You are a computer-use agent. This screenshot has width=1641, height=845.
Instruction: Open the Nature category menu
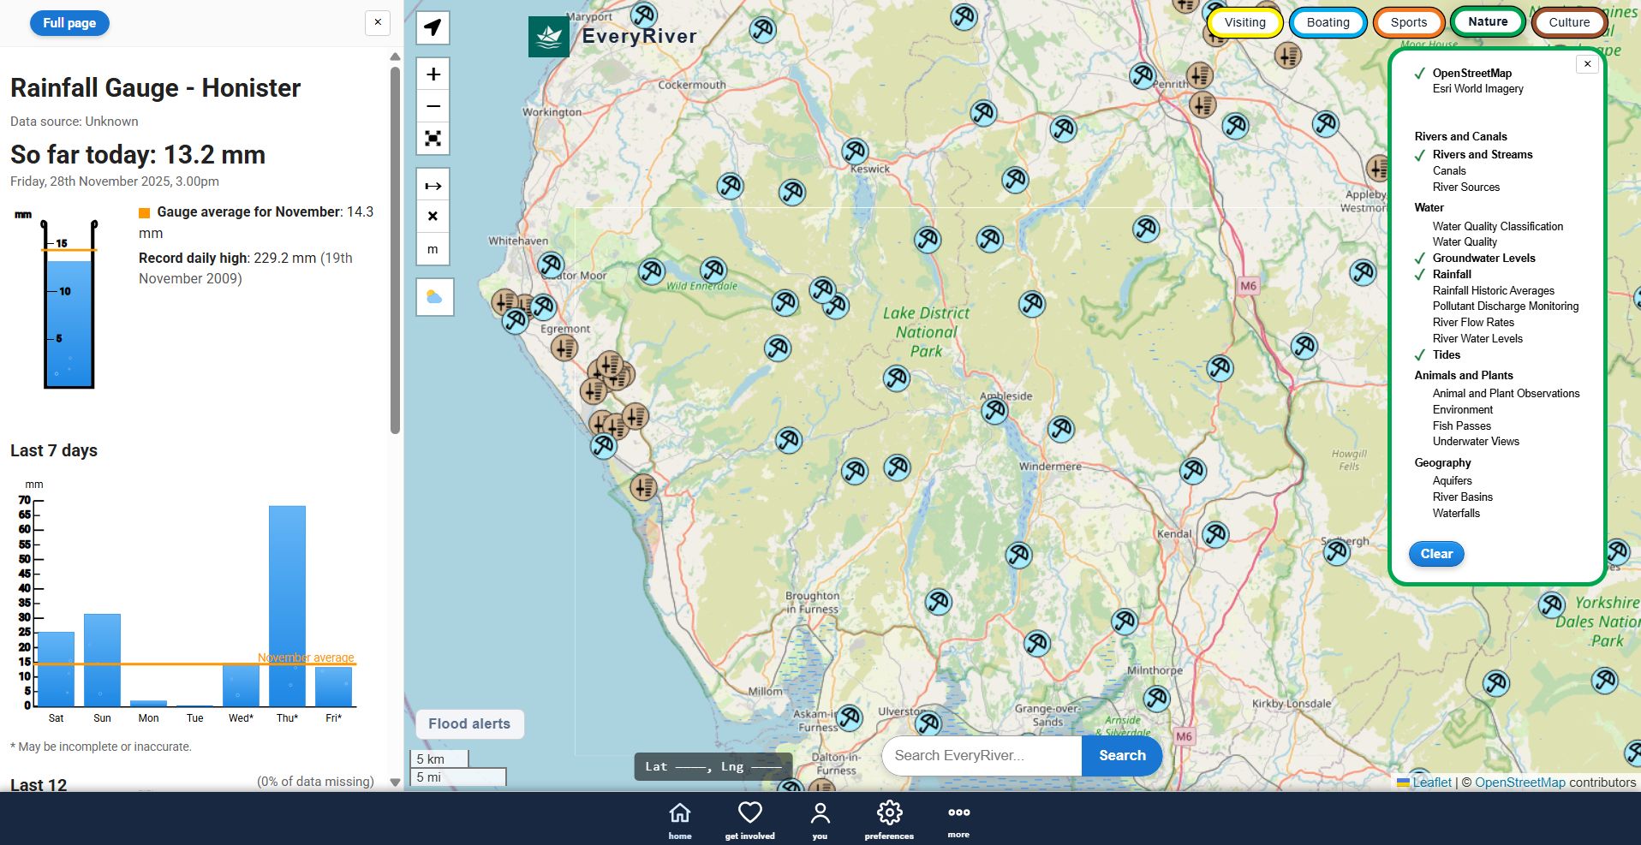(x=1487, y=22)
